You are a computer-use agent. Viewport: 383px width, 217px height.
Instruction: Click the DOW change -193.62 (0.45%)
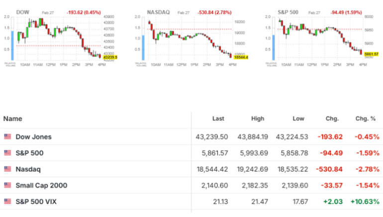tap(84, 12)
